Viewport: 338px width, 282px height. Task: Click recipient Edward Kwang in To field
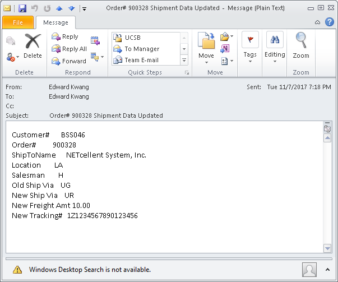pyautogui.click(x=69, y=96)
